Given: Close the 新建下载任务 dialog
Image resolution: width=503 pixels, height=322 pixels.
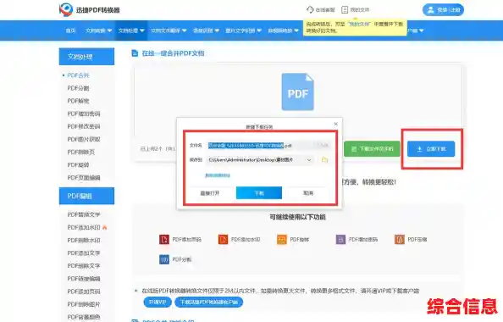Looking at the screenshot, I should click(x=335, y=124).
